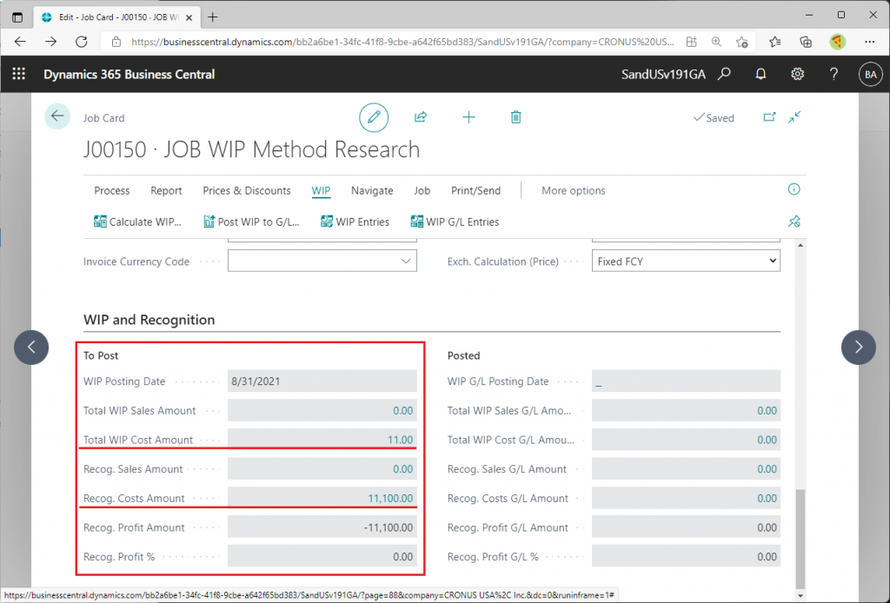
Task: Open browser Settings and more menu
Action: point(869,42)
